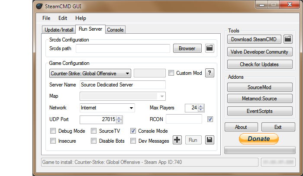Click Check for Updates
Screen dimensions: 303x176
pyautogui.click(x=260, y=64)
